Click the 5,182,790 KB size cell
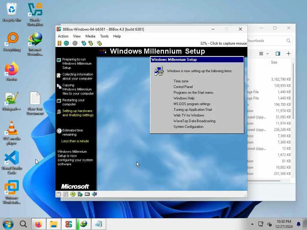This screenshot has width=307, height=230. click(281, 79)
